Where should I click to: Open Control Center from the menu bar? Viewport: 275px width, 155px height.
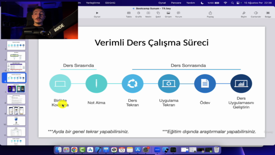pos(238,3)
